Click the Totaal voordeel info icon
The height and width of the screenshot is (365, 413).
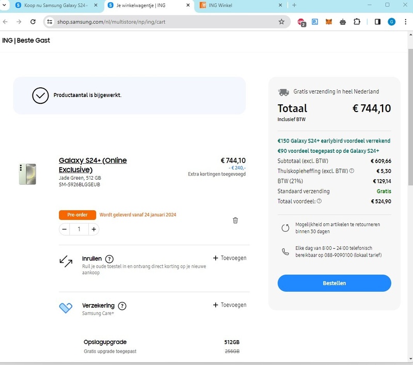(319, 201)
